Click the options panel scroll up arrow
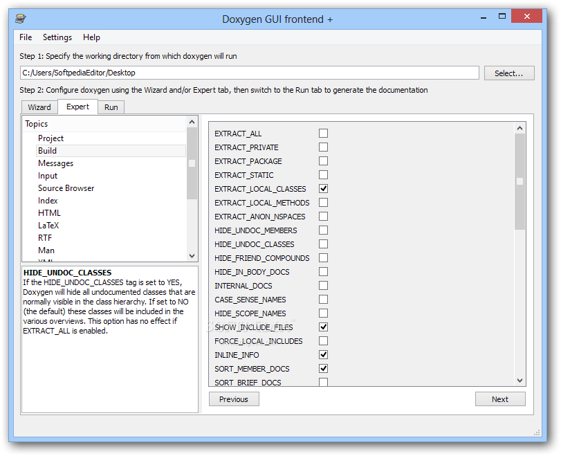 click(520, 128)
